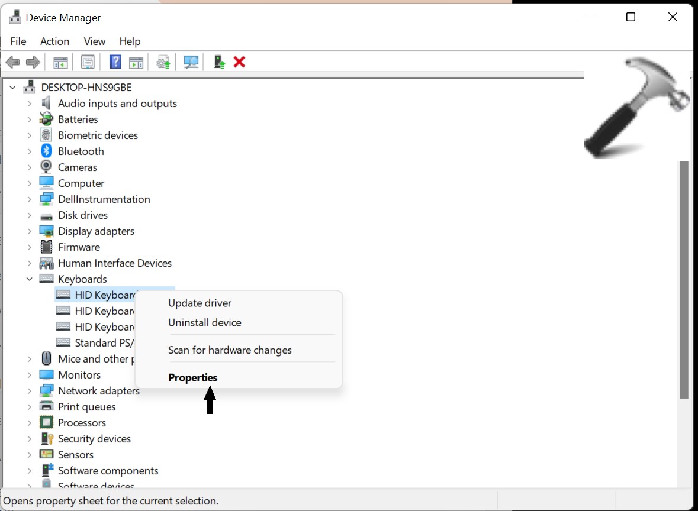Click the Back arrow toolbar icon
698x511 pixels.
point(12,62)
